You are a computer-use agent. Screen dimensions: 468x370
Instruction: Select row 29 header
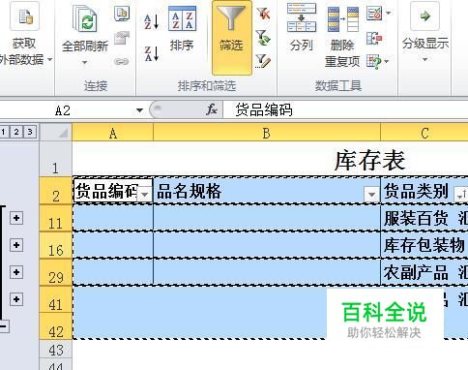[x=55, y=272]
